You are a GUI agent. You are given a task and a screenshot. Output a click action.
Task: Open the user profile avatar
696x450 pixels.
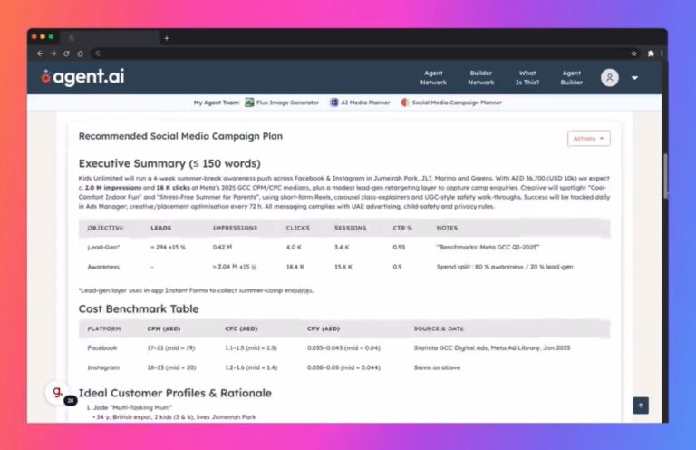(610, 78)
